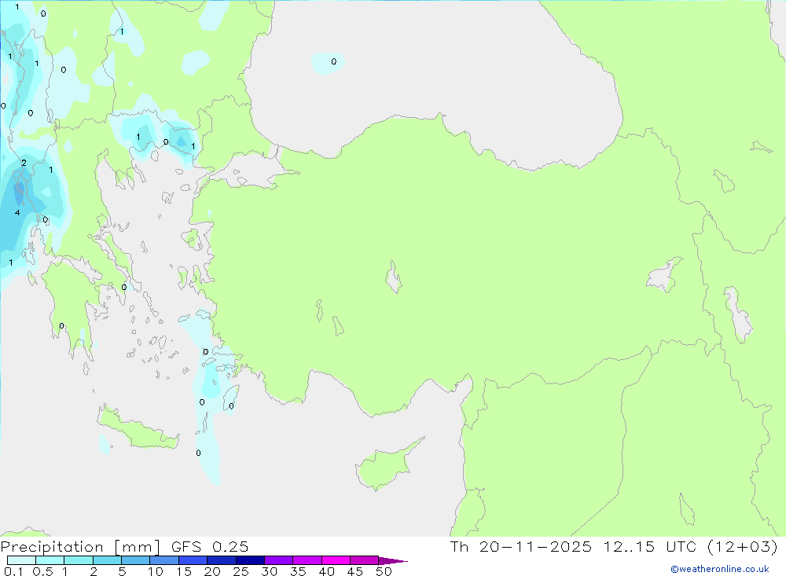The width and height of the screenshot is (786, 576).
Task: Pick the 40–45 mm legend color box
Action: point(336,560)
